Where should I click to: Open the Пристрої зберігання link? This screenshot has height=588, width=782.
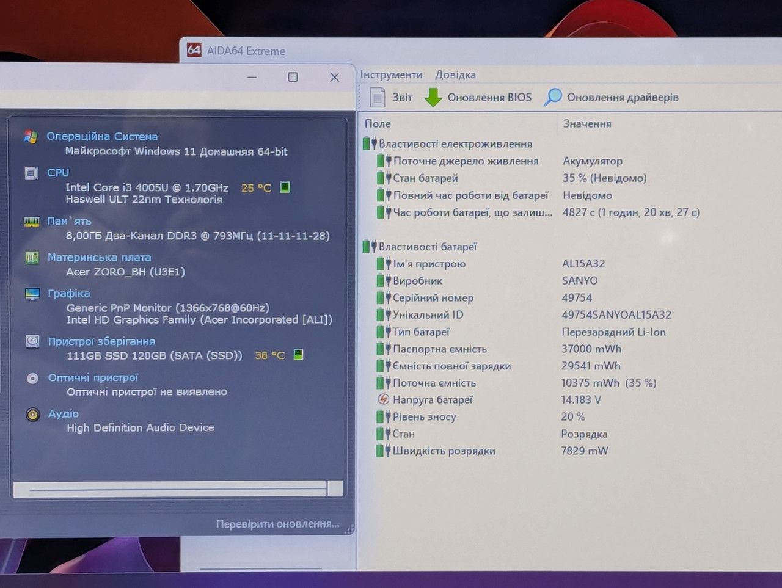(101, 341)
